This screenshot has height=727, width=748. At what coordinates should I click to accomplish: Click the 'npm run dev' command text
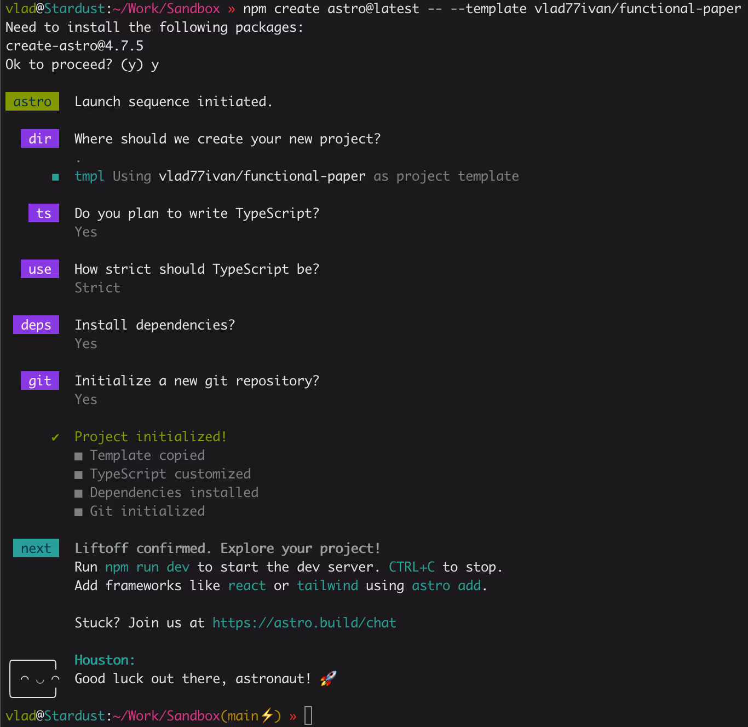click(147, 567)
